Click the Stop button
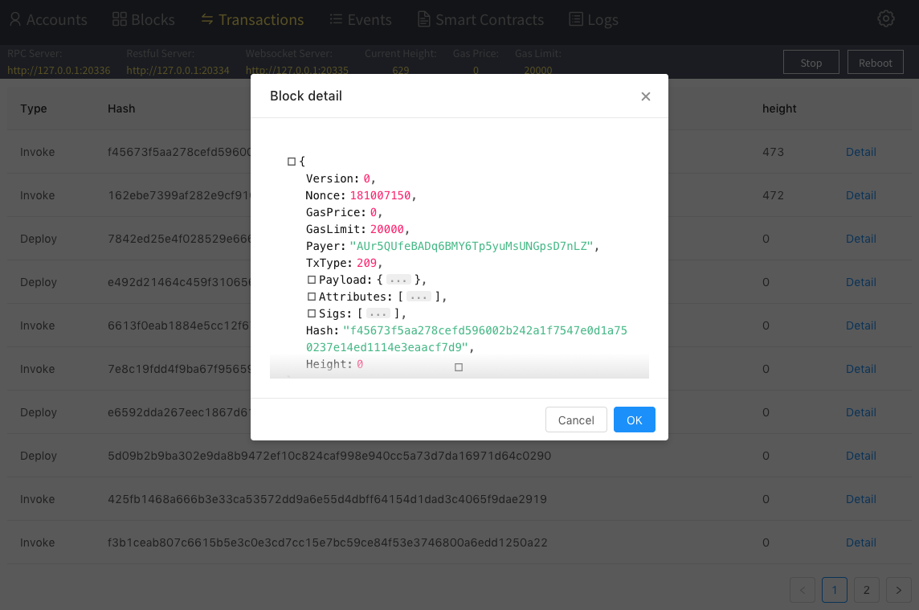Viewport: 919px width, 610px height. click(811, 62)
